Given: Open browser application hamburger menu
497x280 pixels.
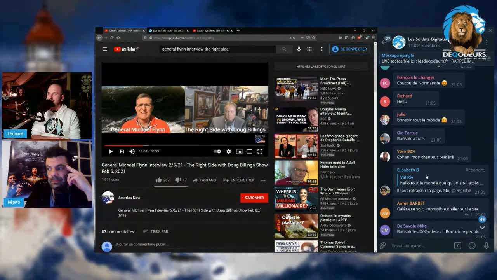Looking at the screenshot, I should pos(374,38).
